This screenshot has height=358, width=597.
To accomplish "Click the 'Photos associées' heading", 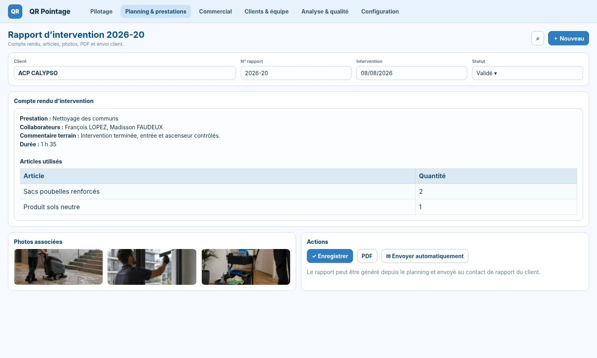I will (38, 242).
